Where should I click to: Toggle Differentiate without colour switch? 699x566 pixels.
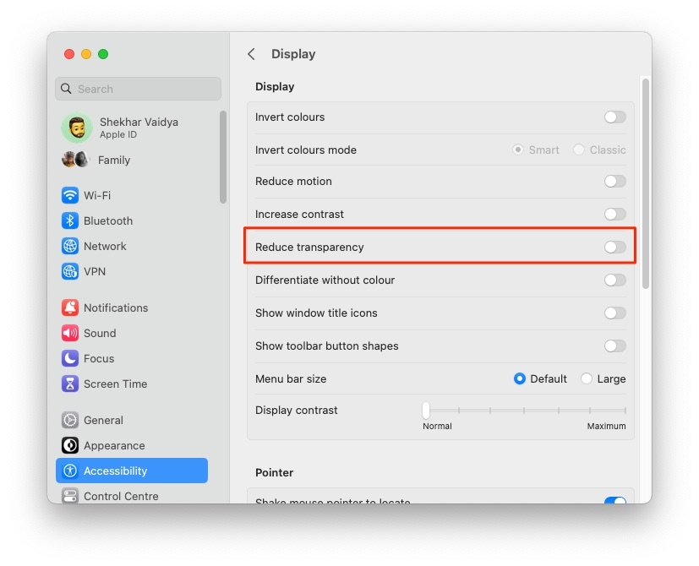615,280
